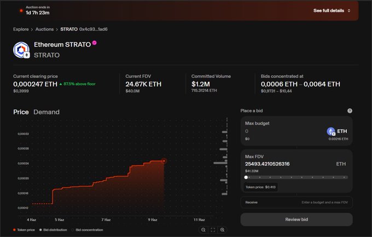The width and height of the screenshot is (372, 237).
Task: Click the 9 Haz date label on chart axis
Action: tap(153, 220)
